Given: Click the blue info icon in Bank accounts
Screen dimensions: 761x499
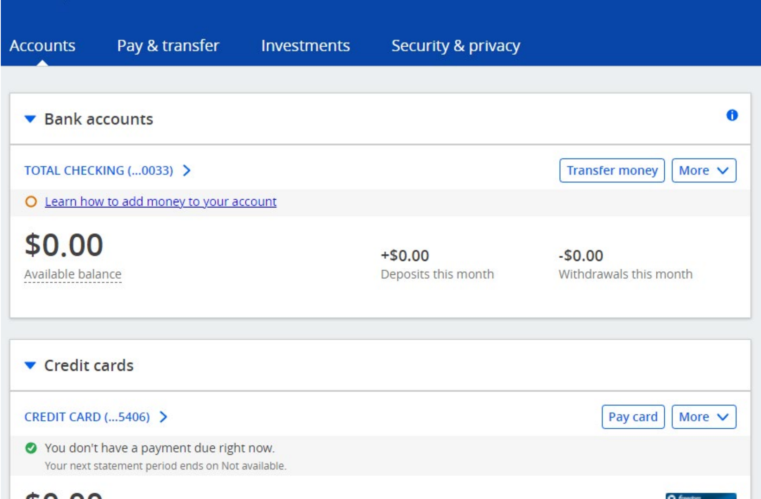Looking at the screenshot, I should (732, 116).
